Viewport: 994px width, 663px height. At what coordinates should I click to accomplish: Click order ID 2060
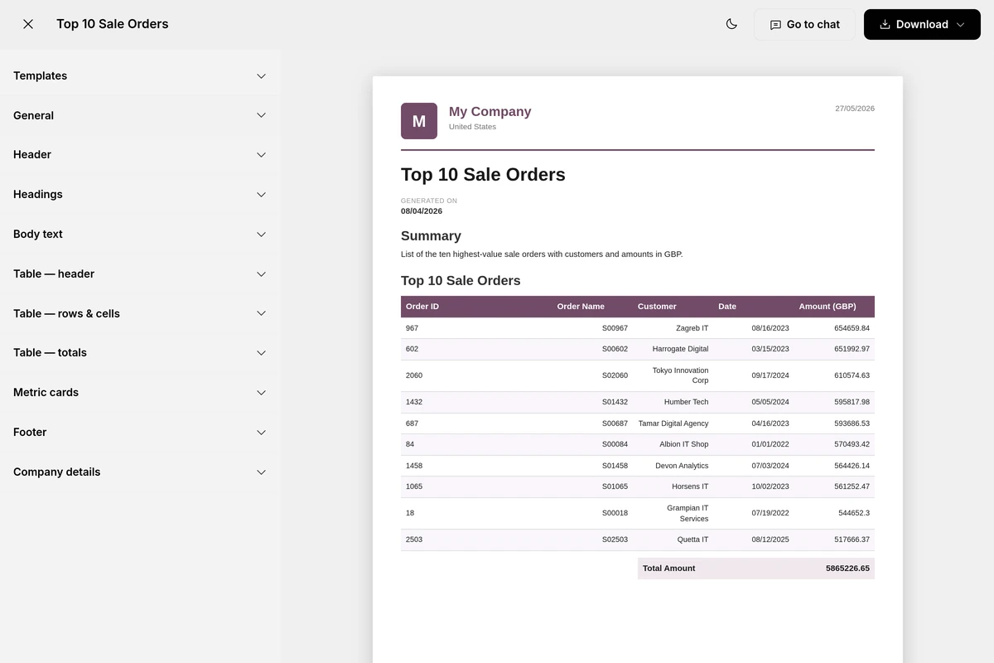414,375
